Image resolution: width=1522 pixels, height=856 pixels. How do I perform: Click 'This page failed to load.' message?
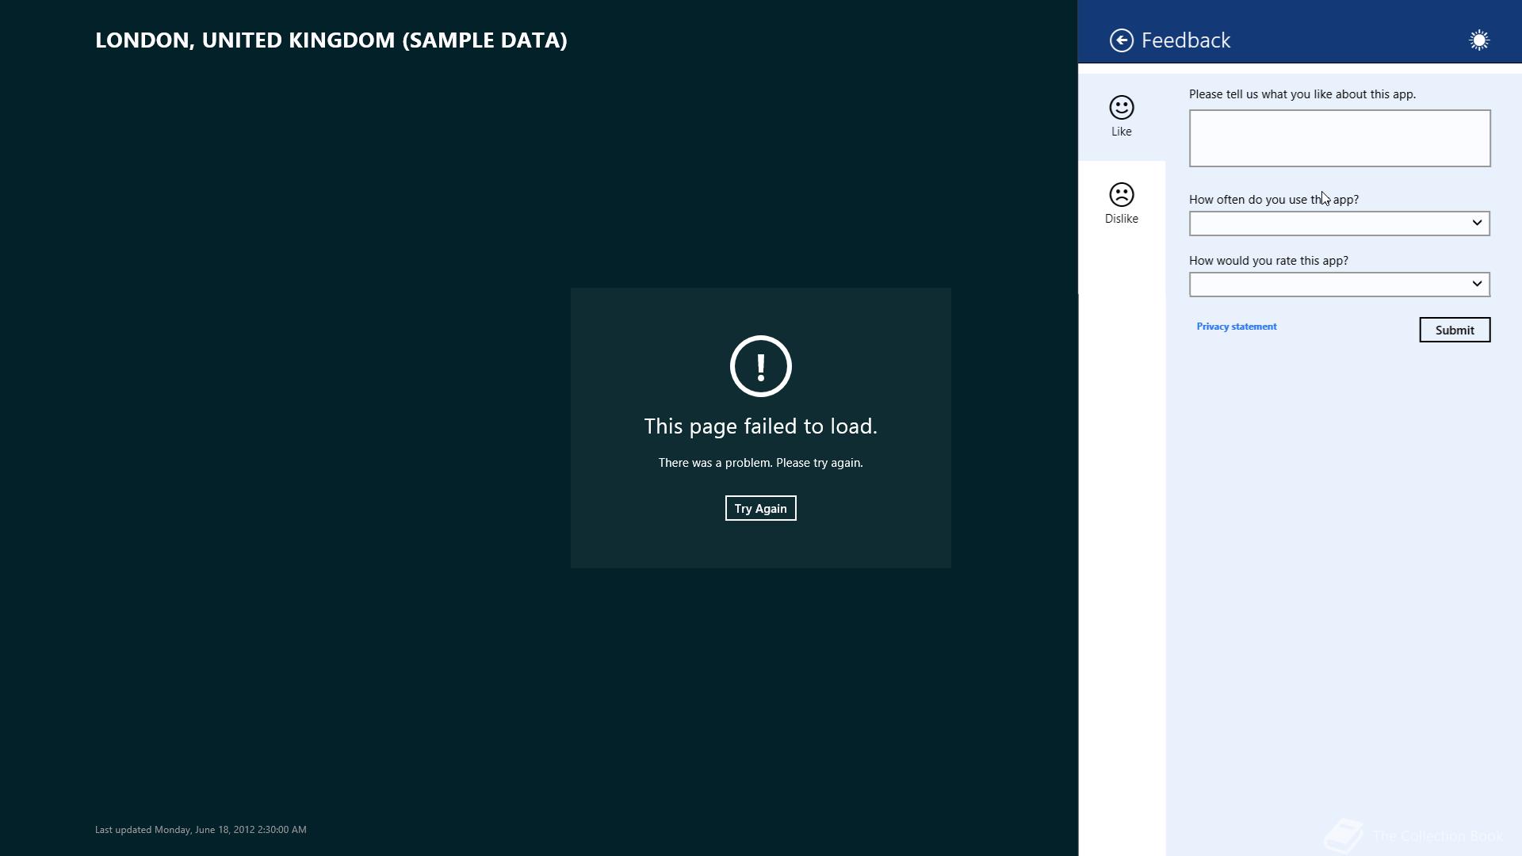click(760, 426)
